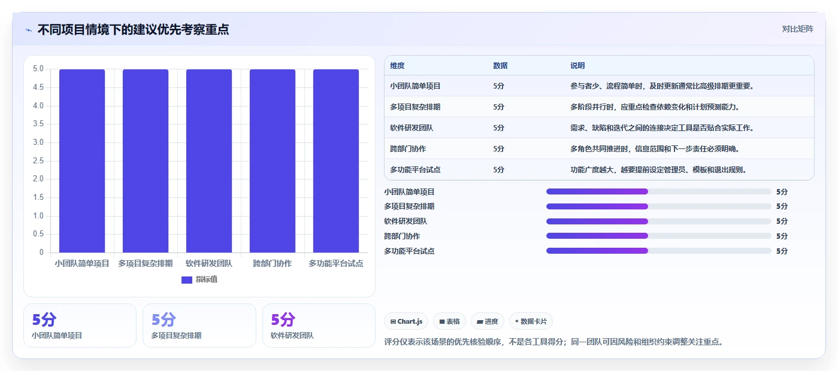838x371 pixels.
Task: Click the 多功能平台试点 x-axis label
Action: click(x=336, y=263)
